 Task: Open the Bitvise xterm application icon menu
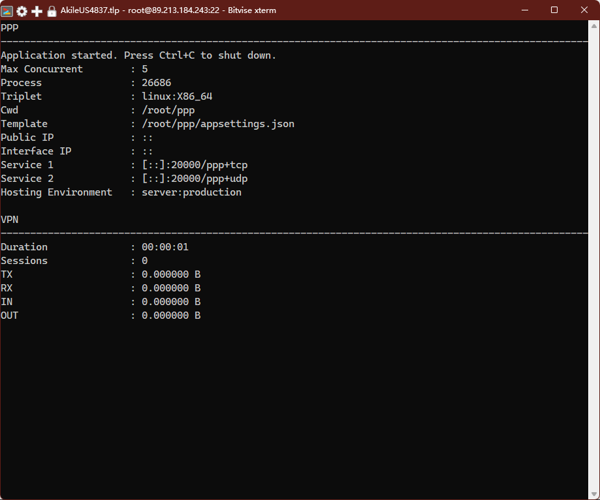(7, 10)
